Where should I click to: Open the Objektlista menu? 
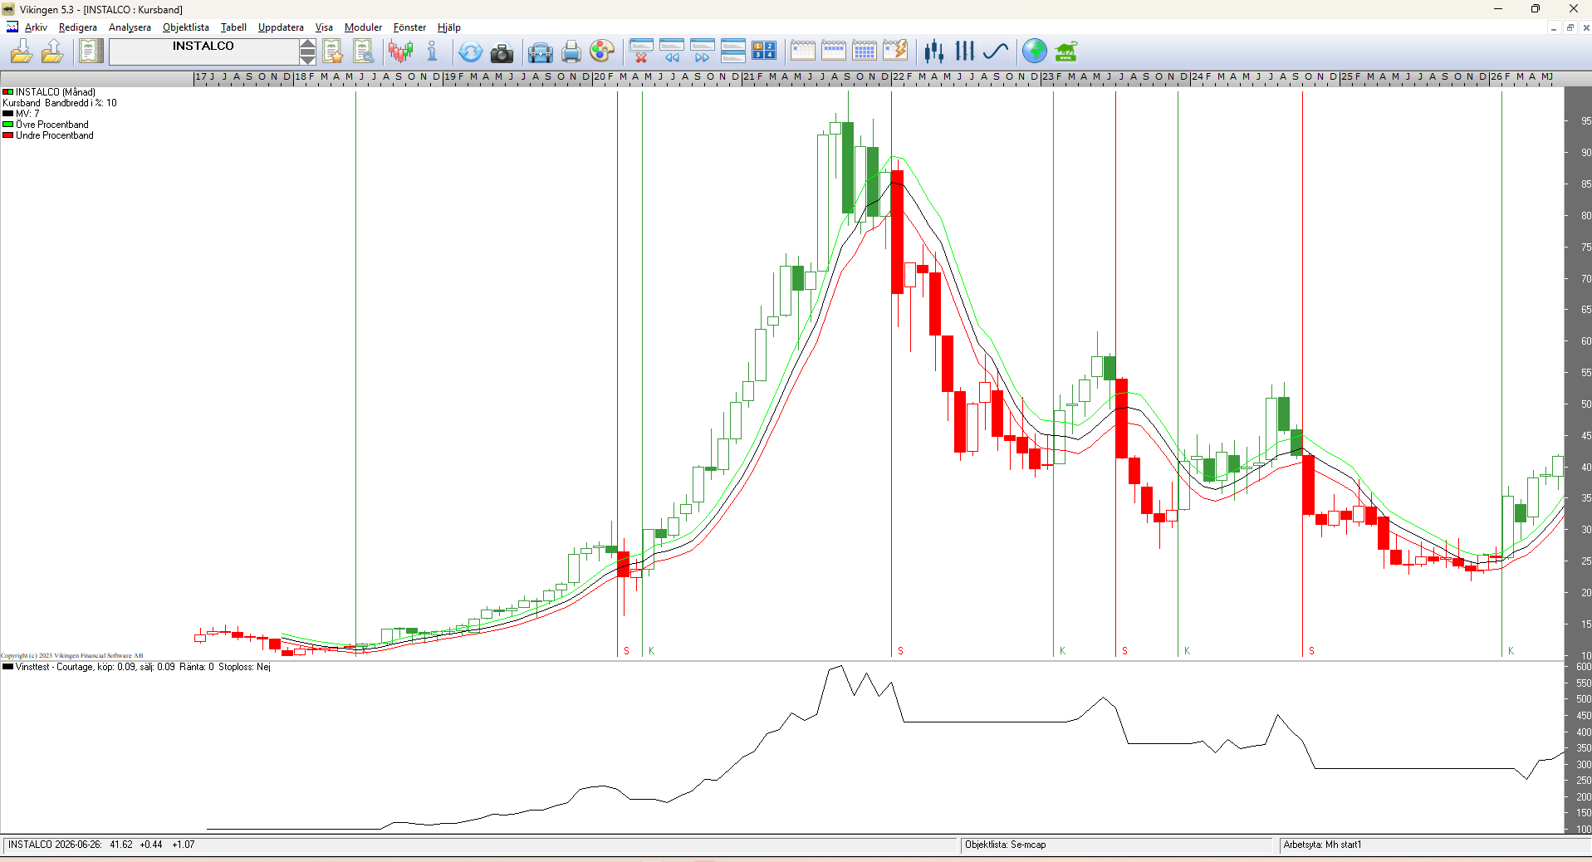coord(186,27)
